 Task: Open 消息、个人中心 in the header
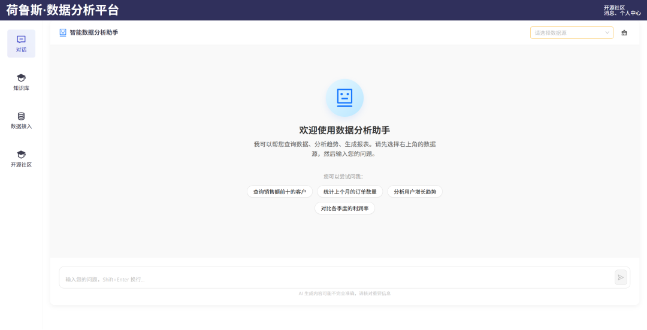[x=622, y=13]
